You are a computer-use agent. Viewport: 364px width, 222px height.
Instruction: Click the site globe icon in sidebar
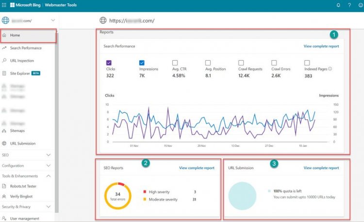point(5,20)
